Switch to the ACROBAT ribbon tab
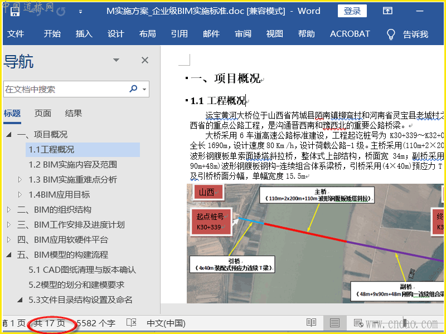This screenshot has width=446, height=334. 350,34
